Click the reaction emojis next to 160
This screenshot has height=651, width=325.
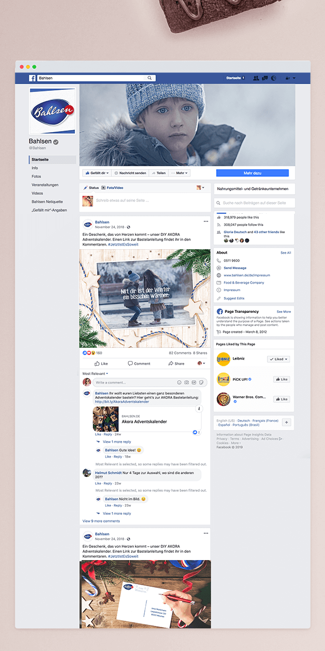pyautogui.click(x=88, y=353)
